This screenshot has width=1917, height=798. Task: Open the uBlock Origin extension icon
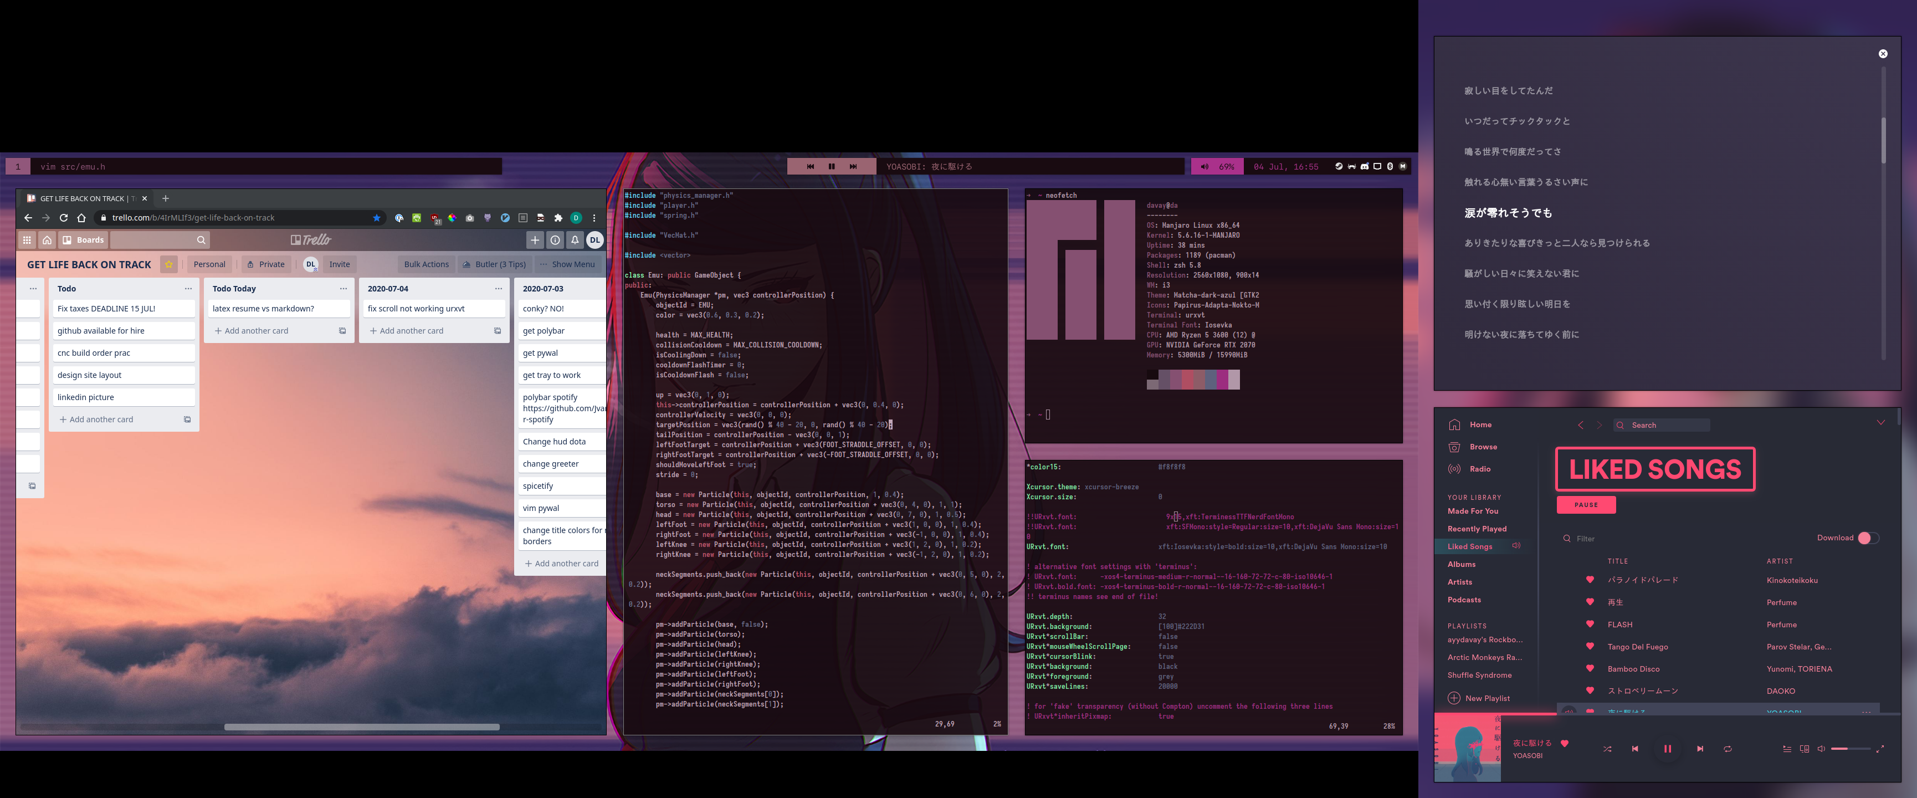(x=435, y=218)
